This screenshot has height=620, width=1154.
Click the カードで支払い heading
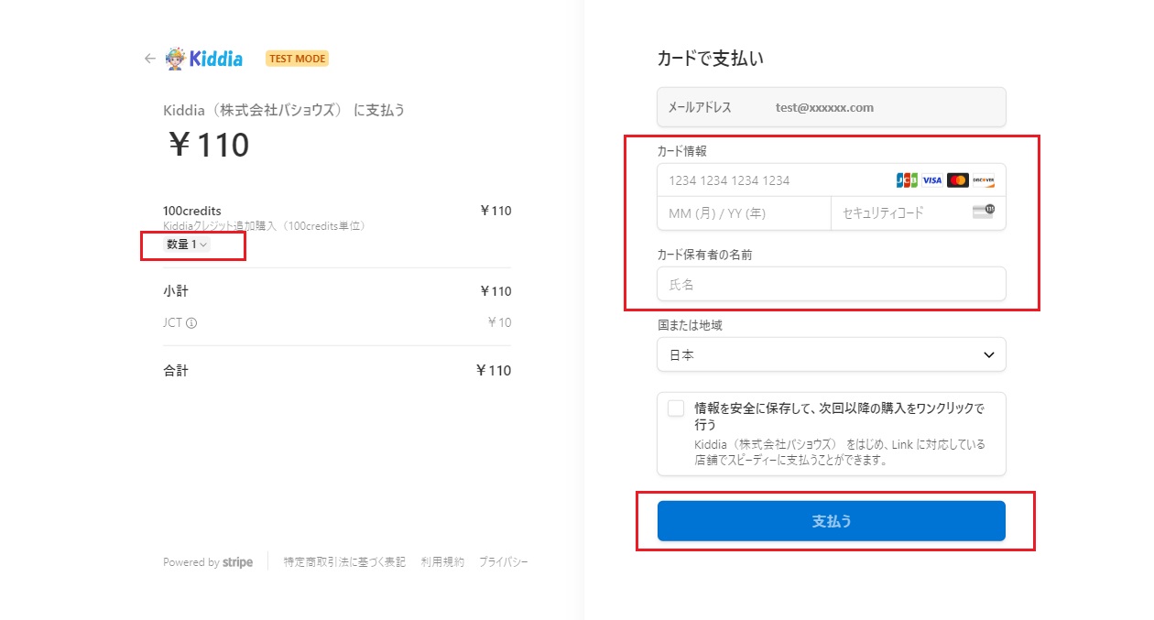(x=711, y=59)
